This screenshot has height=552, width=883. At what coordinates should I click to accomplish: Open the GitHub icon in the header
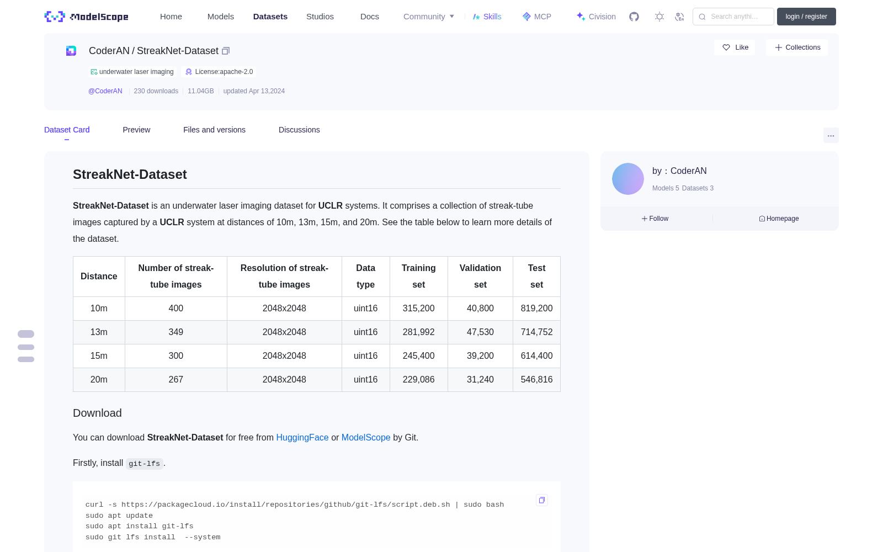click(634, 17)
